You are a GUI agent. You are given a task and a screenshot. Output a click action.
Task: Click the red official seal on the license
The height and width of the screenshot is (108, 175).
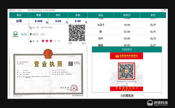tap(74, 88)
